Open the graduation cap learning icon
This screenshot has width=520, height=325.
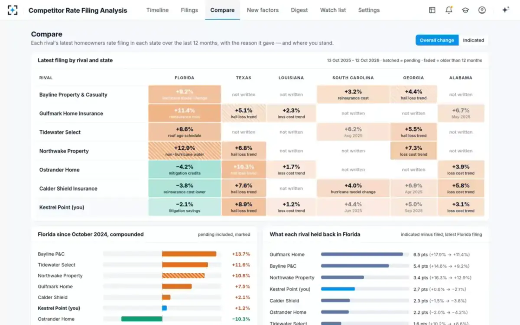tap(465, 10)
